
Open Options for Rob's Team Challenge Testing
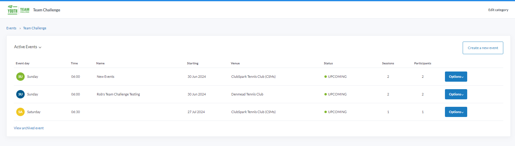pyautogui.click(x=456, y=94)
